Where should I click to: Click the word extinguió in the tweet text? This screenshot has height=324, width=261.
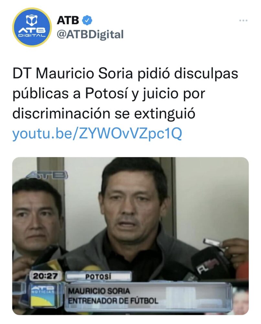[x=164, y=114]
